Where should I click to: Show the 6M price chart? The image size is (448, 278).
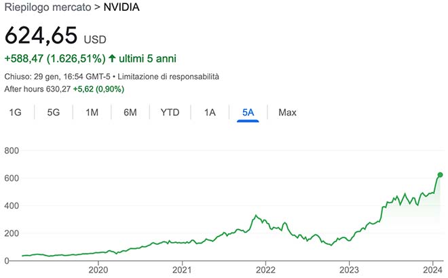coord(130,113)
